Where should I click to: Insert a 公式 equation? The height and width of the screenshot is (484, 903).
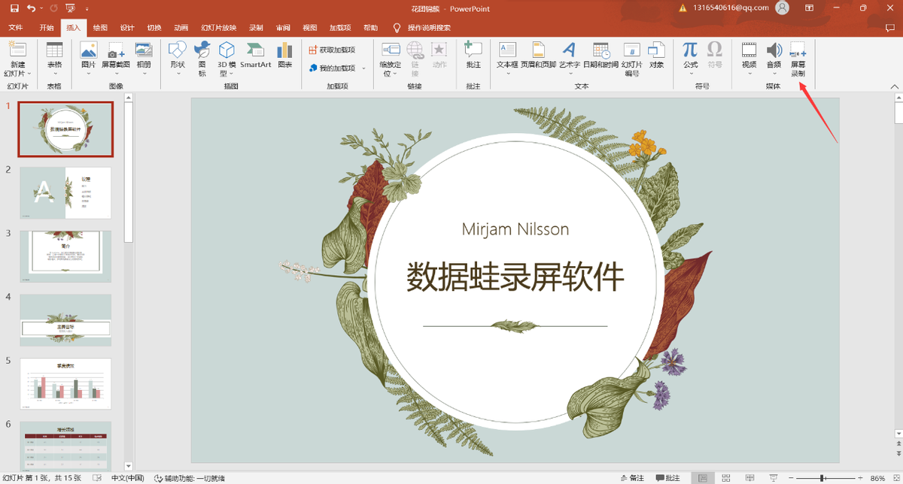point(690,59)
